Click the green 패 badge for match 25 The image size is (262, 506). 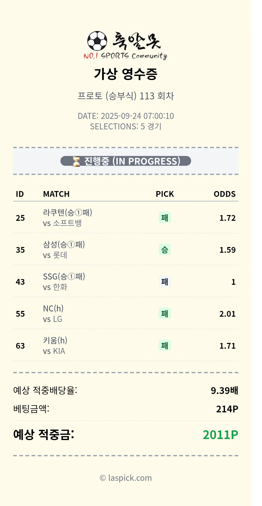coord(165,218)
